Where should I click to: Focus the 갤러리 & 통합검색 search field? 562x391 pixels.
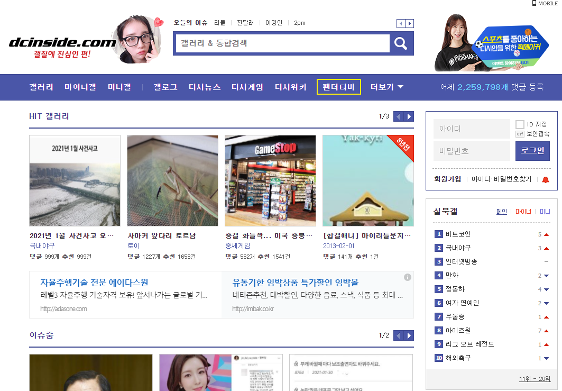point(282,43)
